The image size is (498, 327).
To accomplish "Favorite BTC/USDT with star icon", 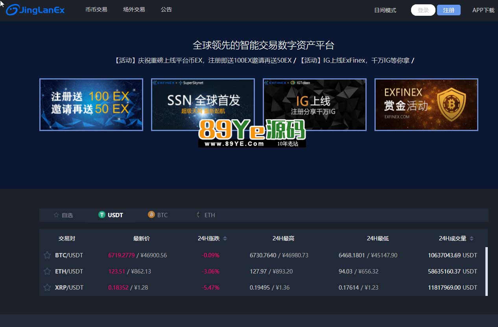I will 47,255.
